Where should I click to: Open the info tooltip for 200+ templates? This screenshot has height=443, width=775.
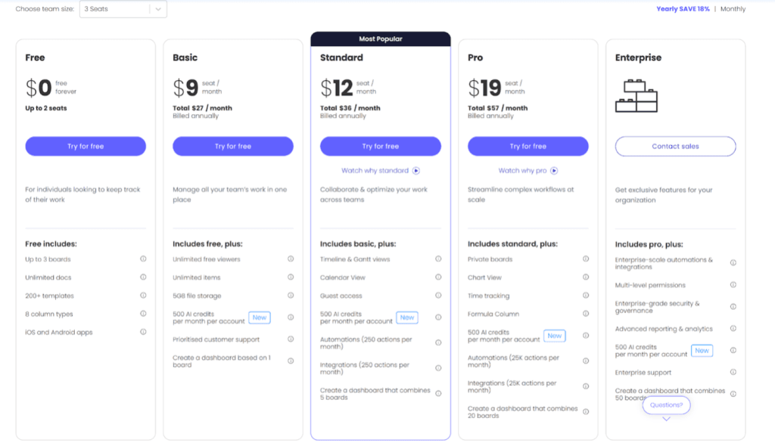[x=145, y=295]
